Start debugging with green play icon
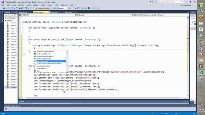Screen dimensions: 205x115 [x=36, y=8]
